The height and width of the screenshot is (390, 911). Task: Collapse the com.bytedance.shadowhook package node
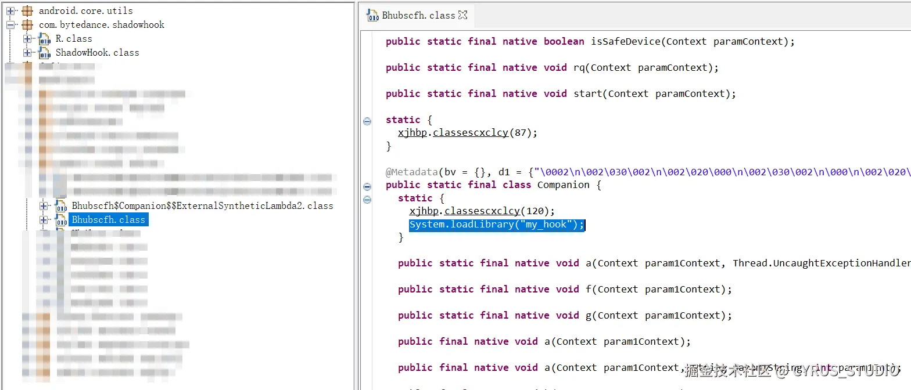click(10, 24)
